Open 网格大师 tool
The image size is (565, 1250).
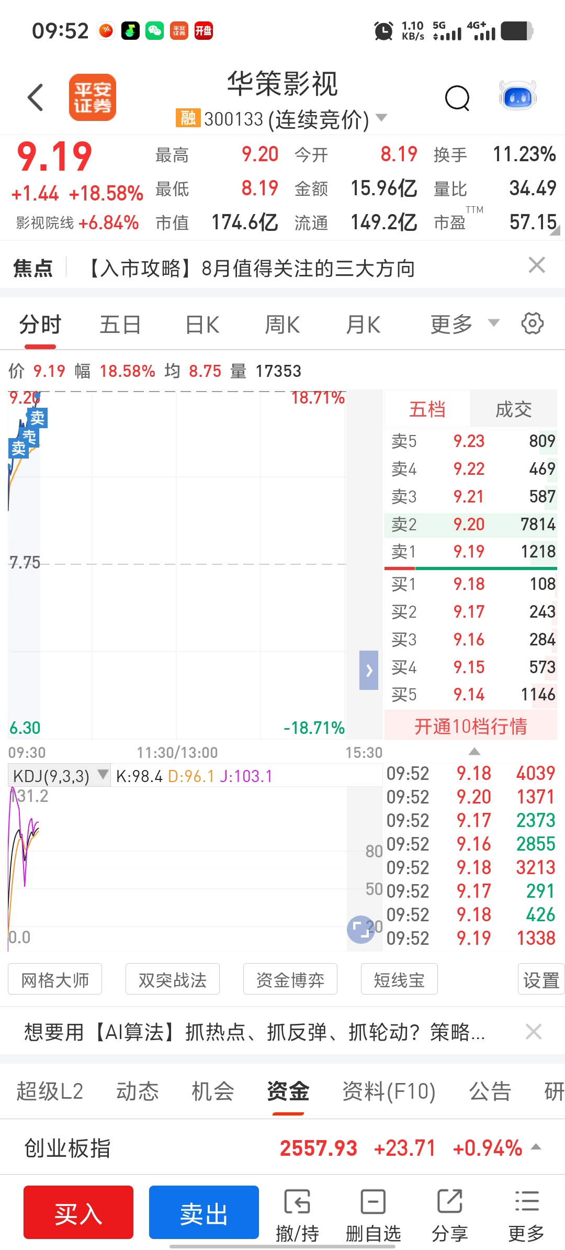[x=55, y=979]
